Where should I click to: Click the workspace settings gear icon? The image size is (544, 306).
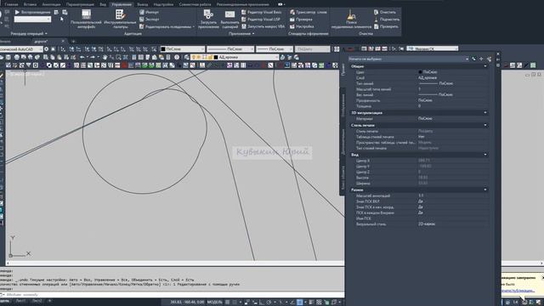click(x=46, y=49)
